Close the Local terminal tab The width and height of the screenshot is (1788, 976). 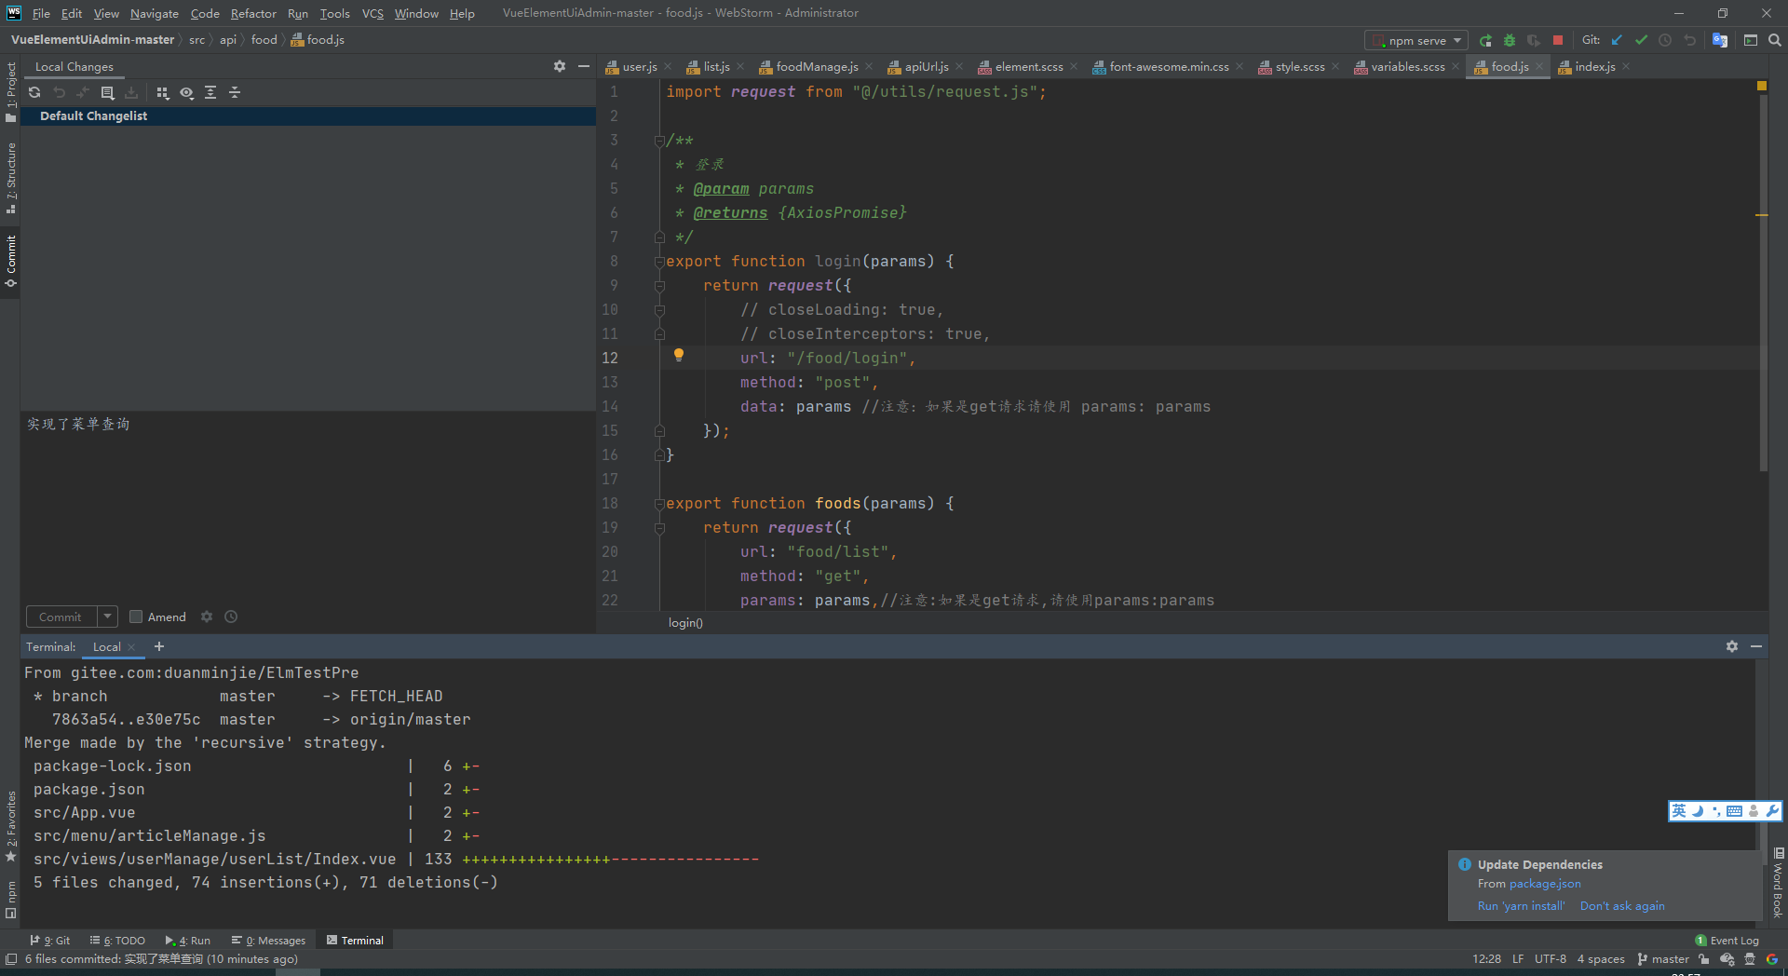(131, 647)
